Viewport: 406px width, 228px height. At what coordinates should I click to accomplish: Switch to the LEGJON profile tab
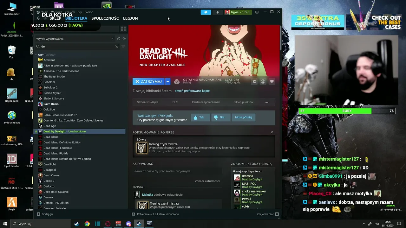[x=130, y=18]
